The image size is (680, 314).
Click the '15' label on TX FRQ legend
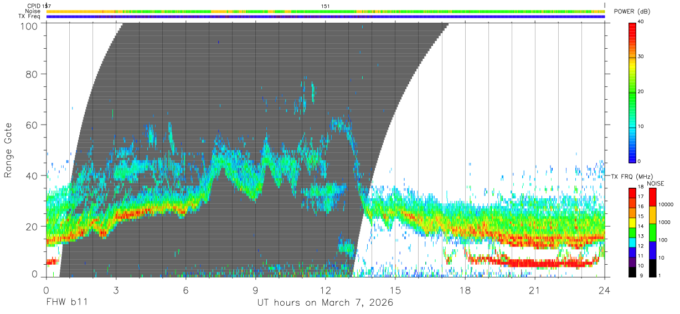pyautogui.click(x=641, y=217)
